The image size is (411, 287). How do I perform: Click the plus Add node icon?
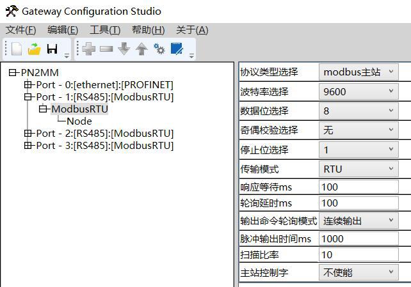click(x=89, y=49)
